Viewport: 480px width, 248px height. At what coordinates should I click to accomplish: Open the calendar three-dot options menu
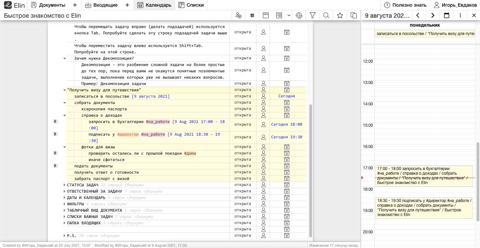(460, 15)
